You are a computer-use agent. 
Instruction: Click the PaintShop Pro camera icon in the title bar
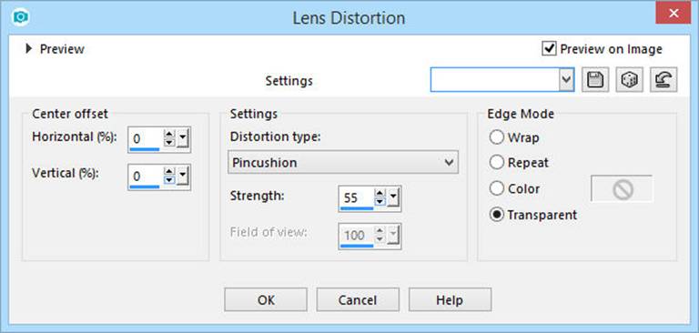tap(22, 18)
